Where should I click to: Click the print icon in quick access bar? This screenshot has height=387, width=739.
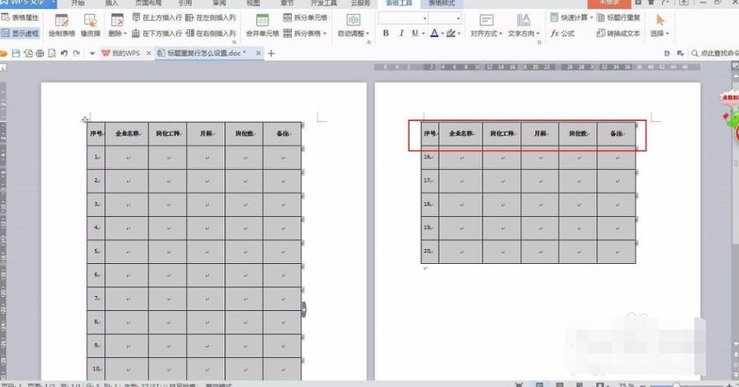coord(40,53)
